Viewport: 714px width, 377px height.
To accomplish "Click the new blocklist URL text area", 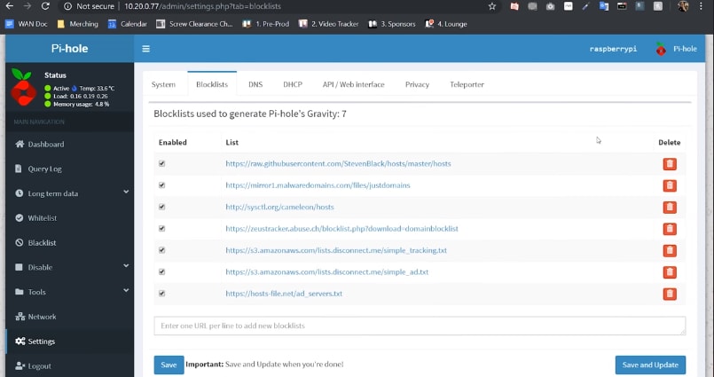I will coord(420,326).
